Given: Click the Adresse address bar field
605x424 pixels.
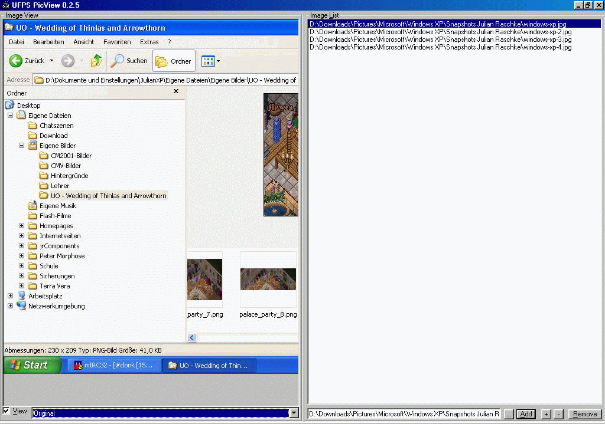Looking at the screenshot, I should click(x=166, y=80).
